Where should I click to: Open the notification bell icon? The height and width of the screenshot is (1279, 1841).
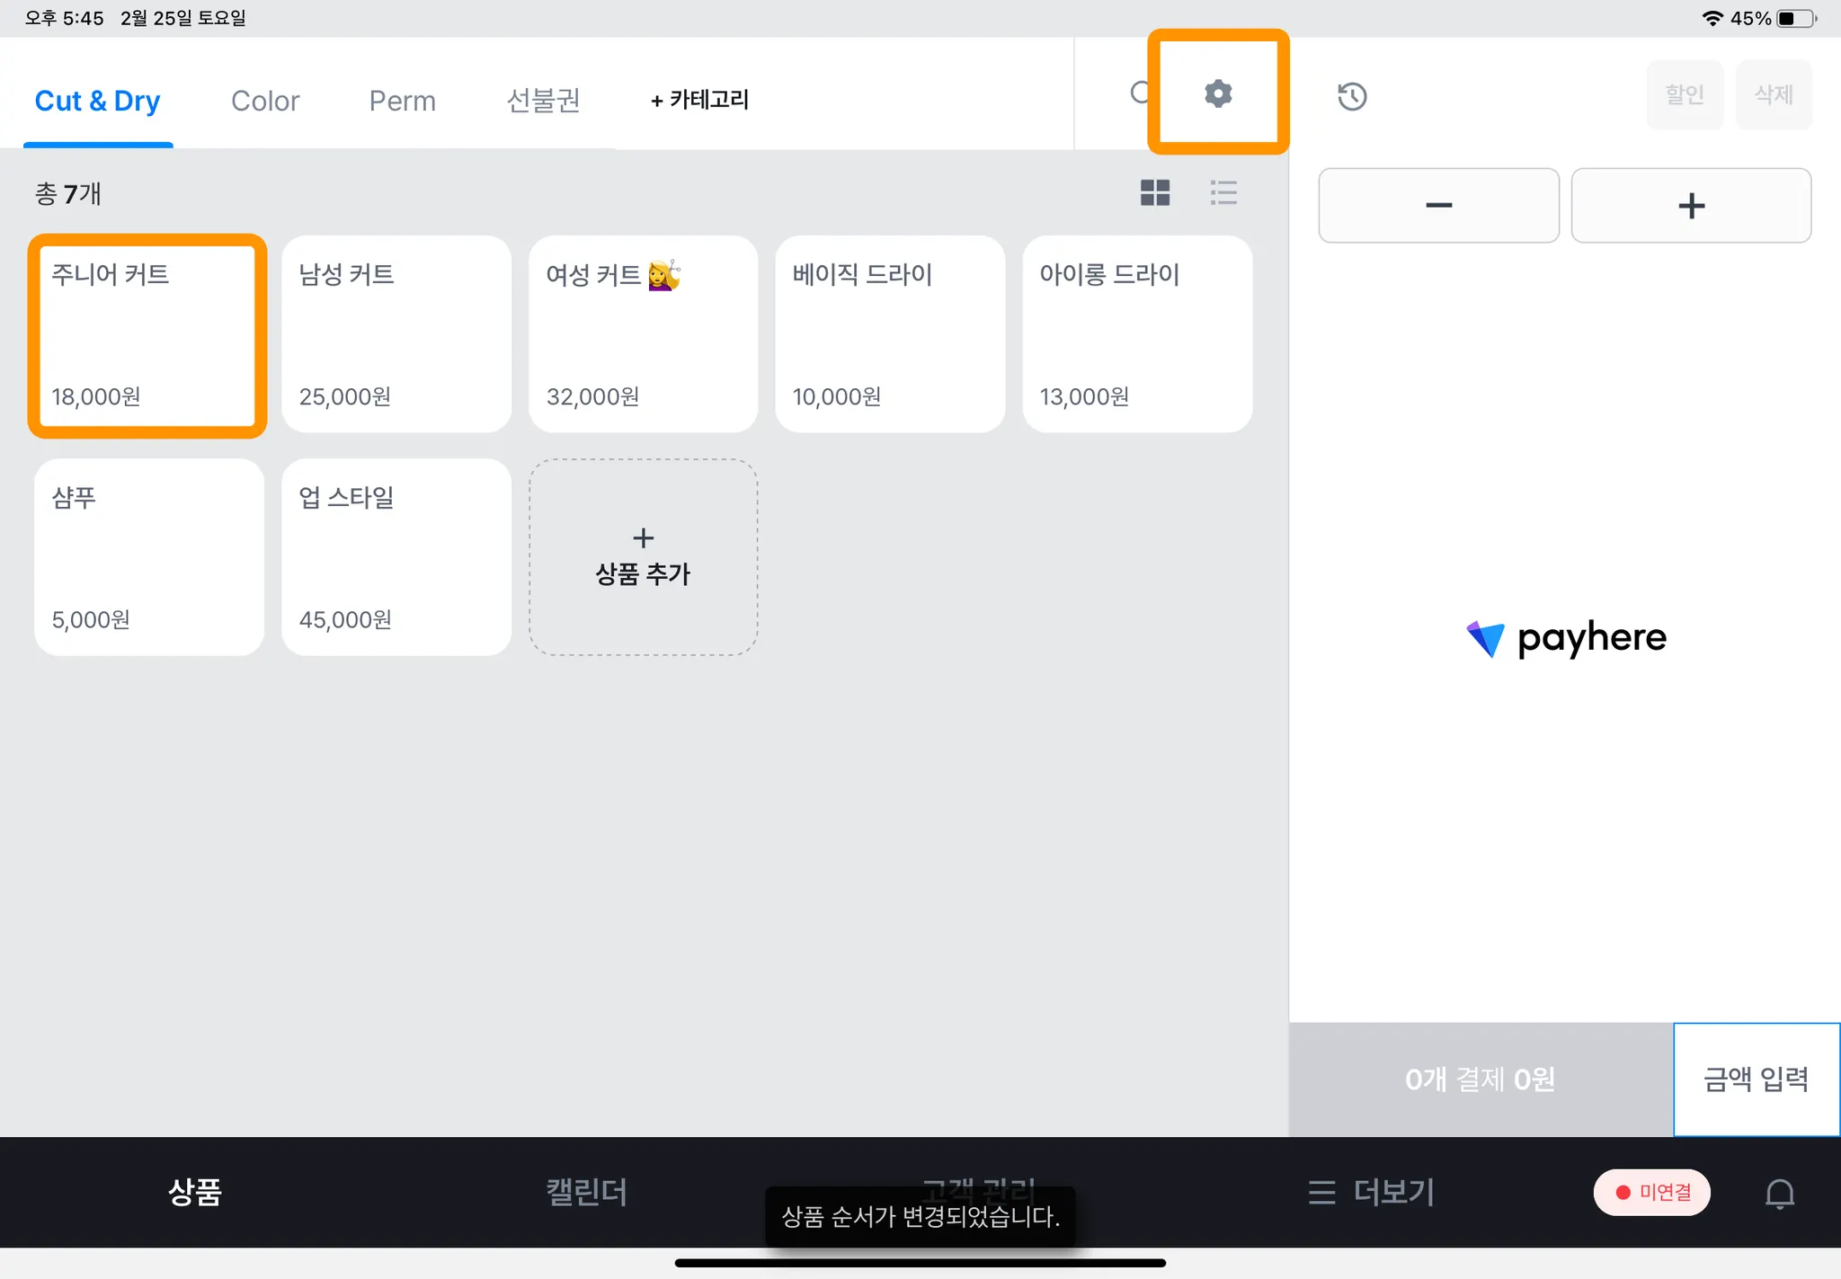1779,1194
